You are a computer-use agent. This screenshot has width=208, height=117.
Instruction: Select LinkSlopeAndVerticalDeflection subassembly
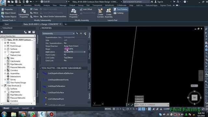click(58, 73)
